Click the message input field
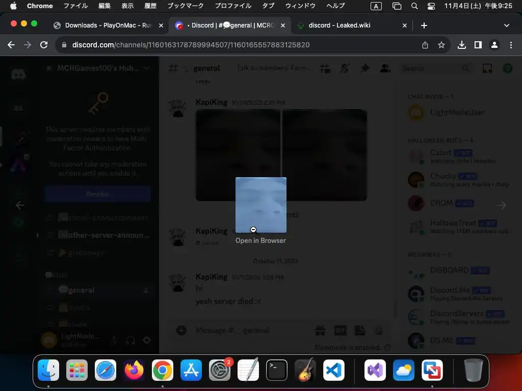The height and width of the screenshot is (391, 522). pyautogui.click(x=251, y=330)
